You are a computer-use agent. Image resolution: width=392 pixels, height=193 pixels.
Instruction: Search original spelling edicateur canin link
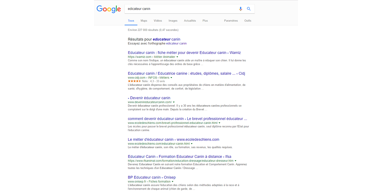[176, 43]
